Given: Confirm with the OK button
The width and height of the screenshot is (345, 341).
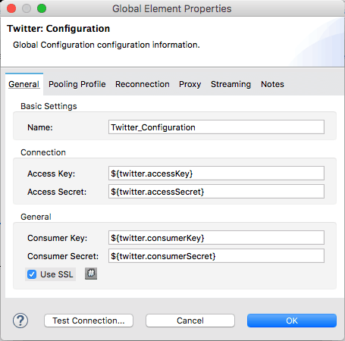Looking at the screenshot, I should (x=292, y=321).
